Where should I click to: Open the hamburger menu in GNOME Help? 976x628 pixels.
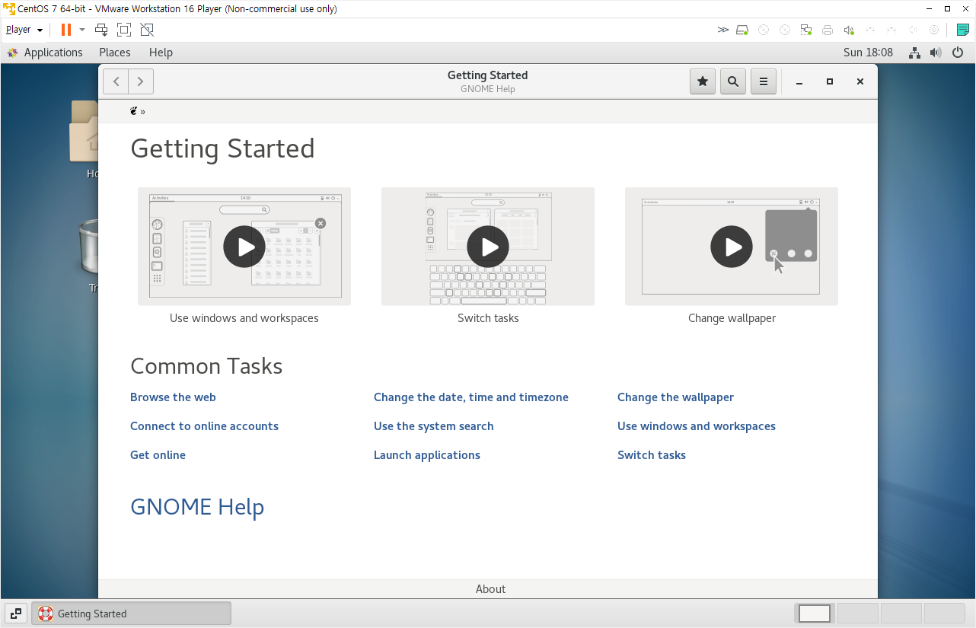pyautogui.click(x=764, y=81)
